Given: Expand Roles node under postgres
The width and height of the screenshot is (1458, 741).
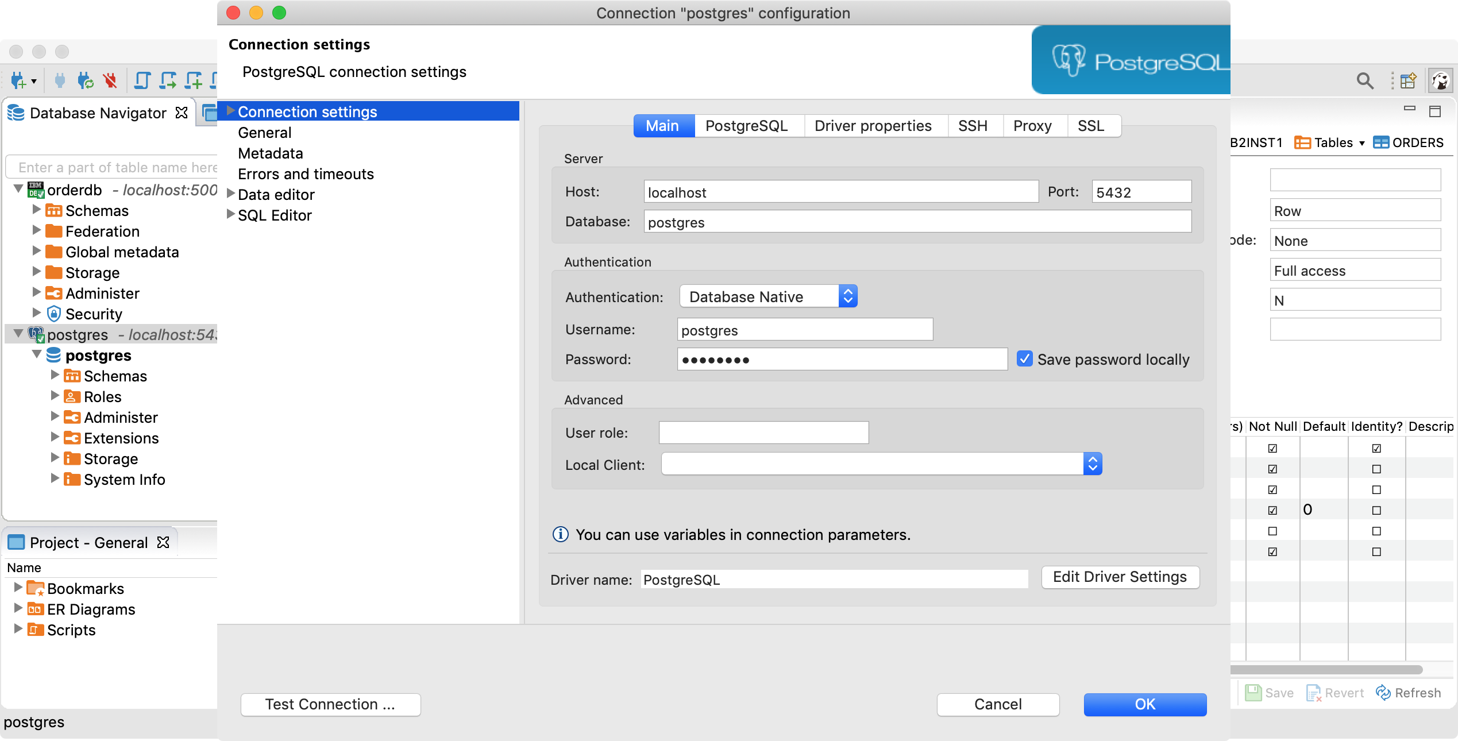Looking at the screenshot, I should tap(55, 396).
